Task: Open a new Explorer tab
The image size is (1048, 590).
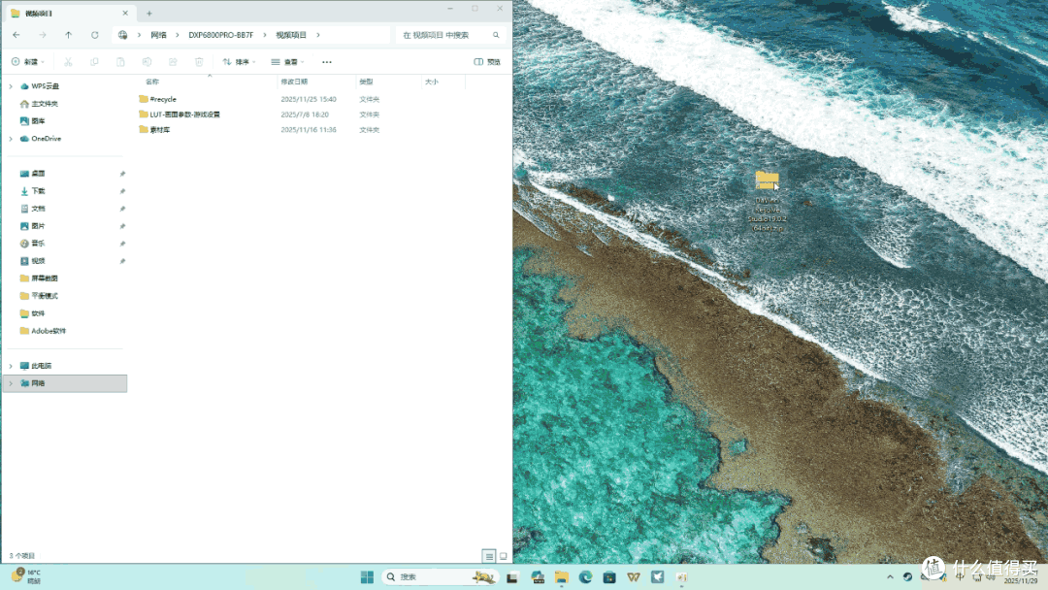Action: point(149,14)
